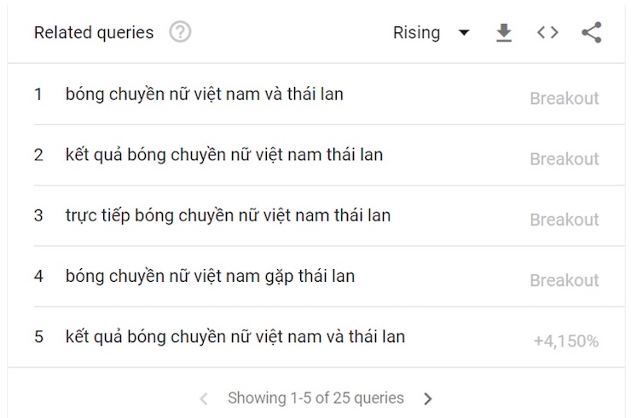631x418 pixels.
Task: Click Breakout label on fourth query row
Action: coord(564,281)
